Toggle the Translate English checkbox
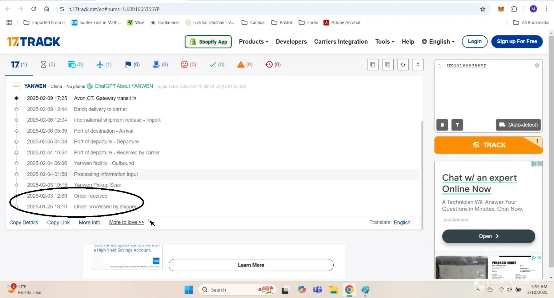 pos(416,222)
